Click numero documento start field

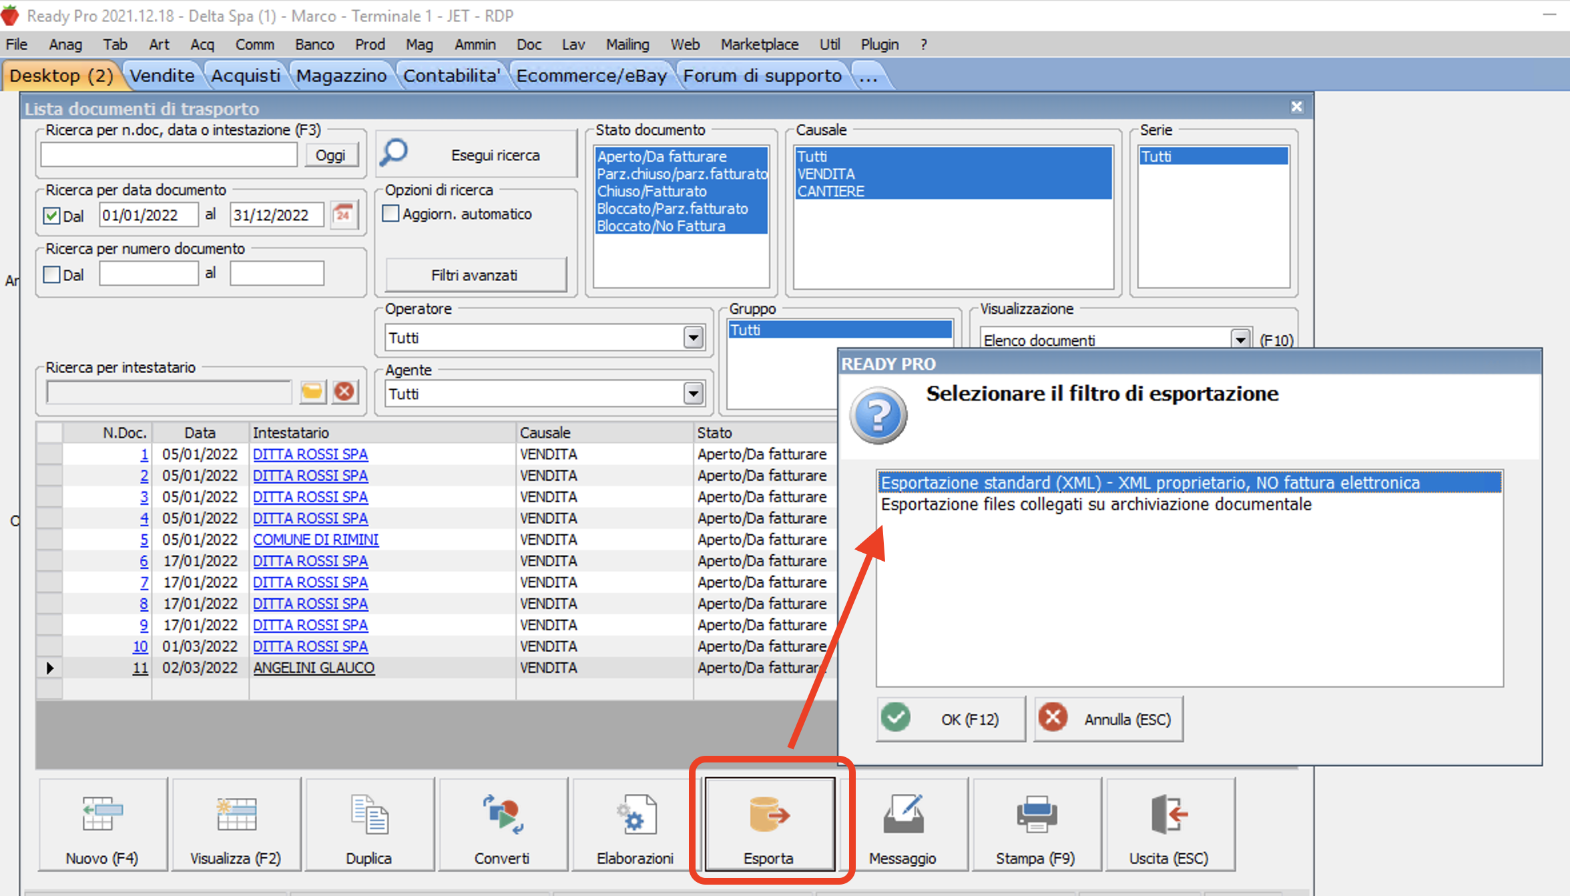point(148,273)
